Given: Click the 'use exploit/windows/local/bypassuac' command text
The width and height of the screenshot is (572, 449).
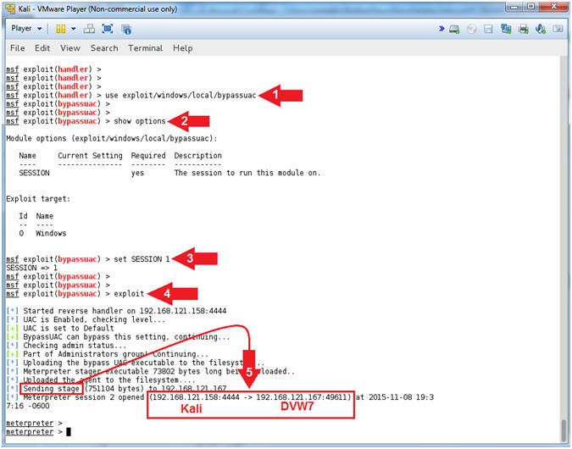Looking at the screenshot, I should pos(180,95).
